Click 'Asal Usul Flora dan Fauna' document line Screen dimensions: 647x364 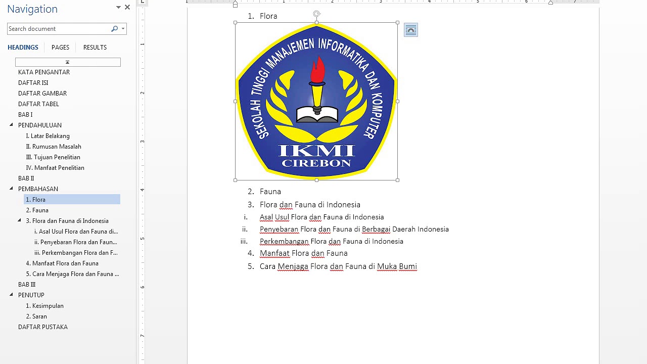tap(322, 217)
